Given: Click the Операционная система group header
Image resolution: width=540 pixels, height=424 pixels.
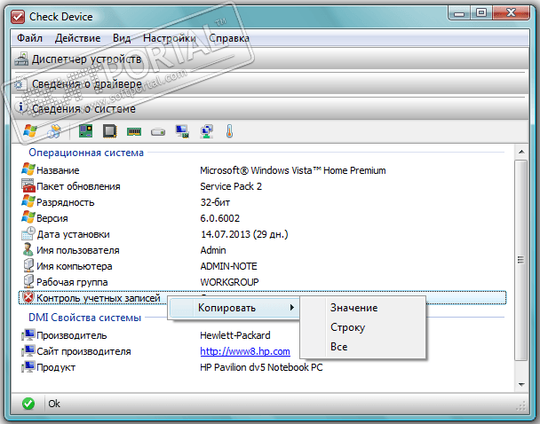Looking at the screenshot, I should point(86,153).
